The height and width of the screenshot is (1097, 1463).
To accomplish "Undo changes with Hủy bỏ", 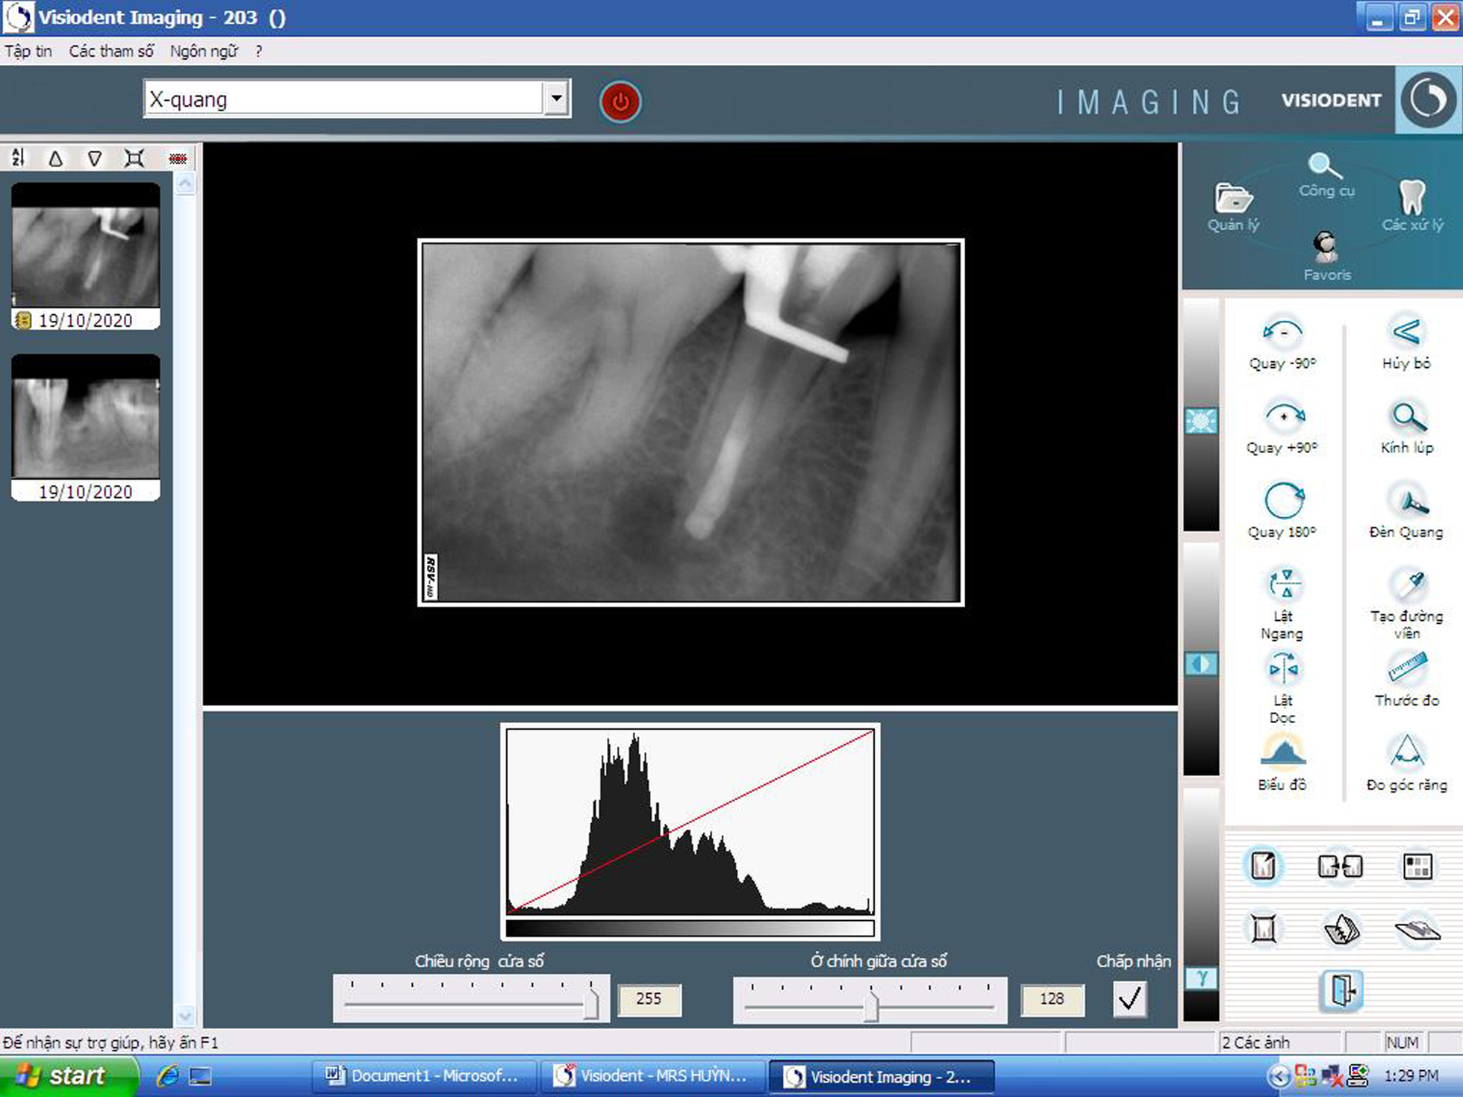I will [x=1406, y=342].
